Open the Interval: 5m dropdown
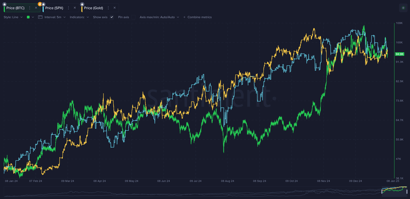Screen dimensions: 410x199 (x=55, y=17)
